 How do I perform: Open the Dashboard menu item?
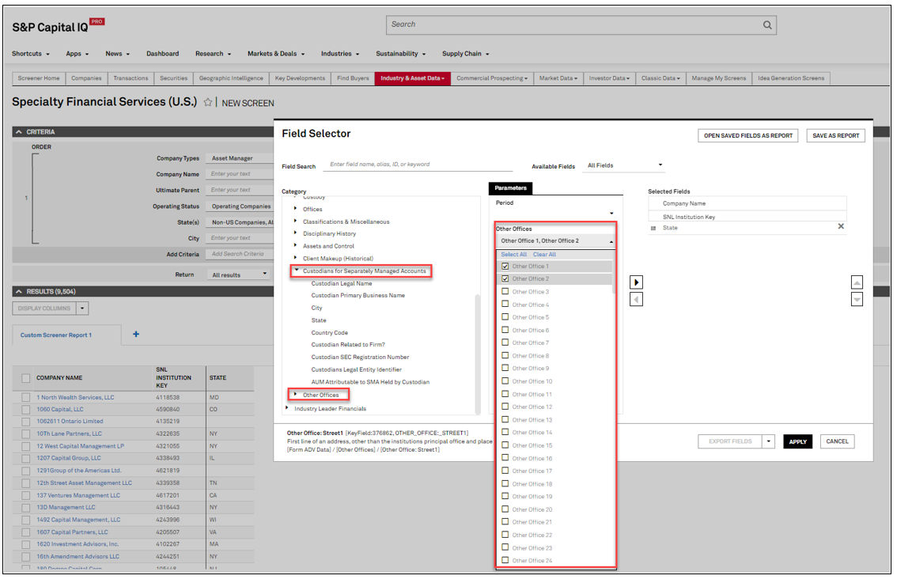[x=162, y=54]
